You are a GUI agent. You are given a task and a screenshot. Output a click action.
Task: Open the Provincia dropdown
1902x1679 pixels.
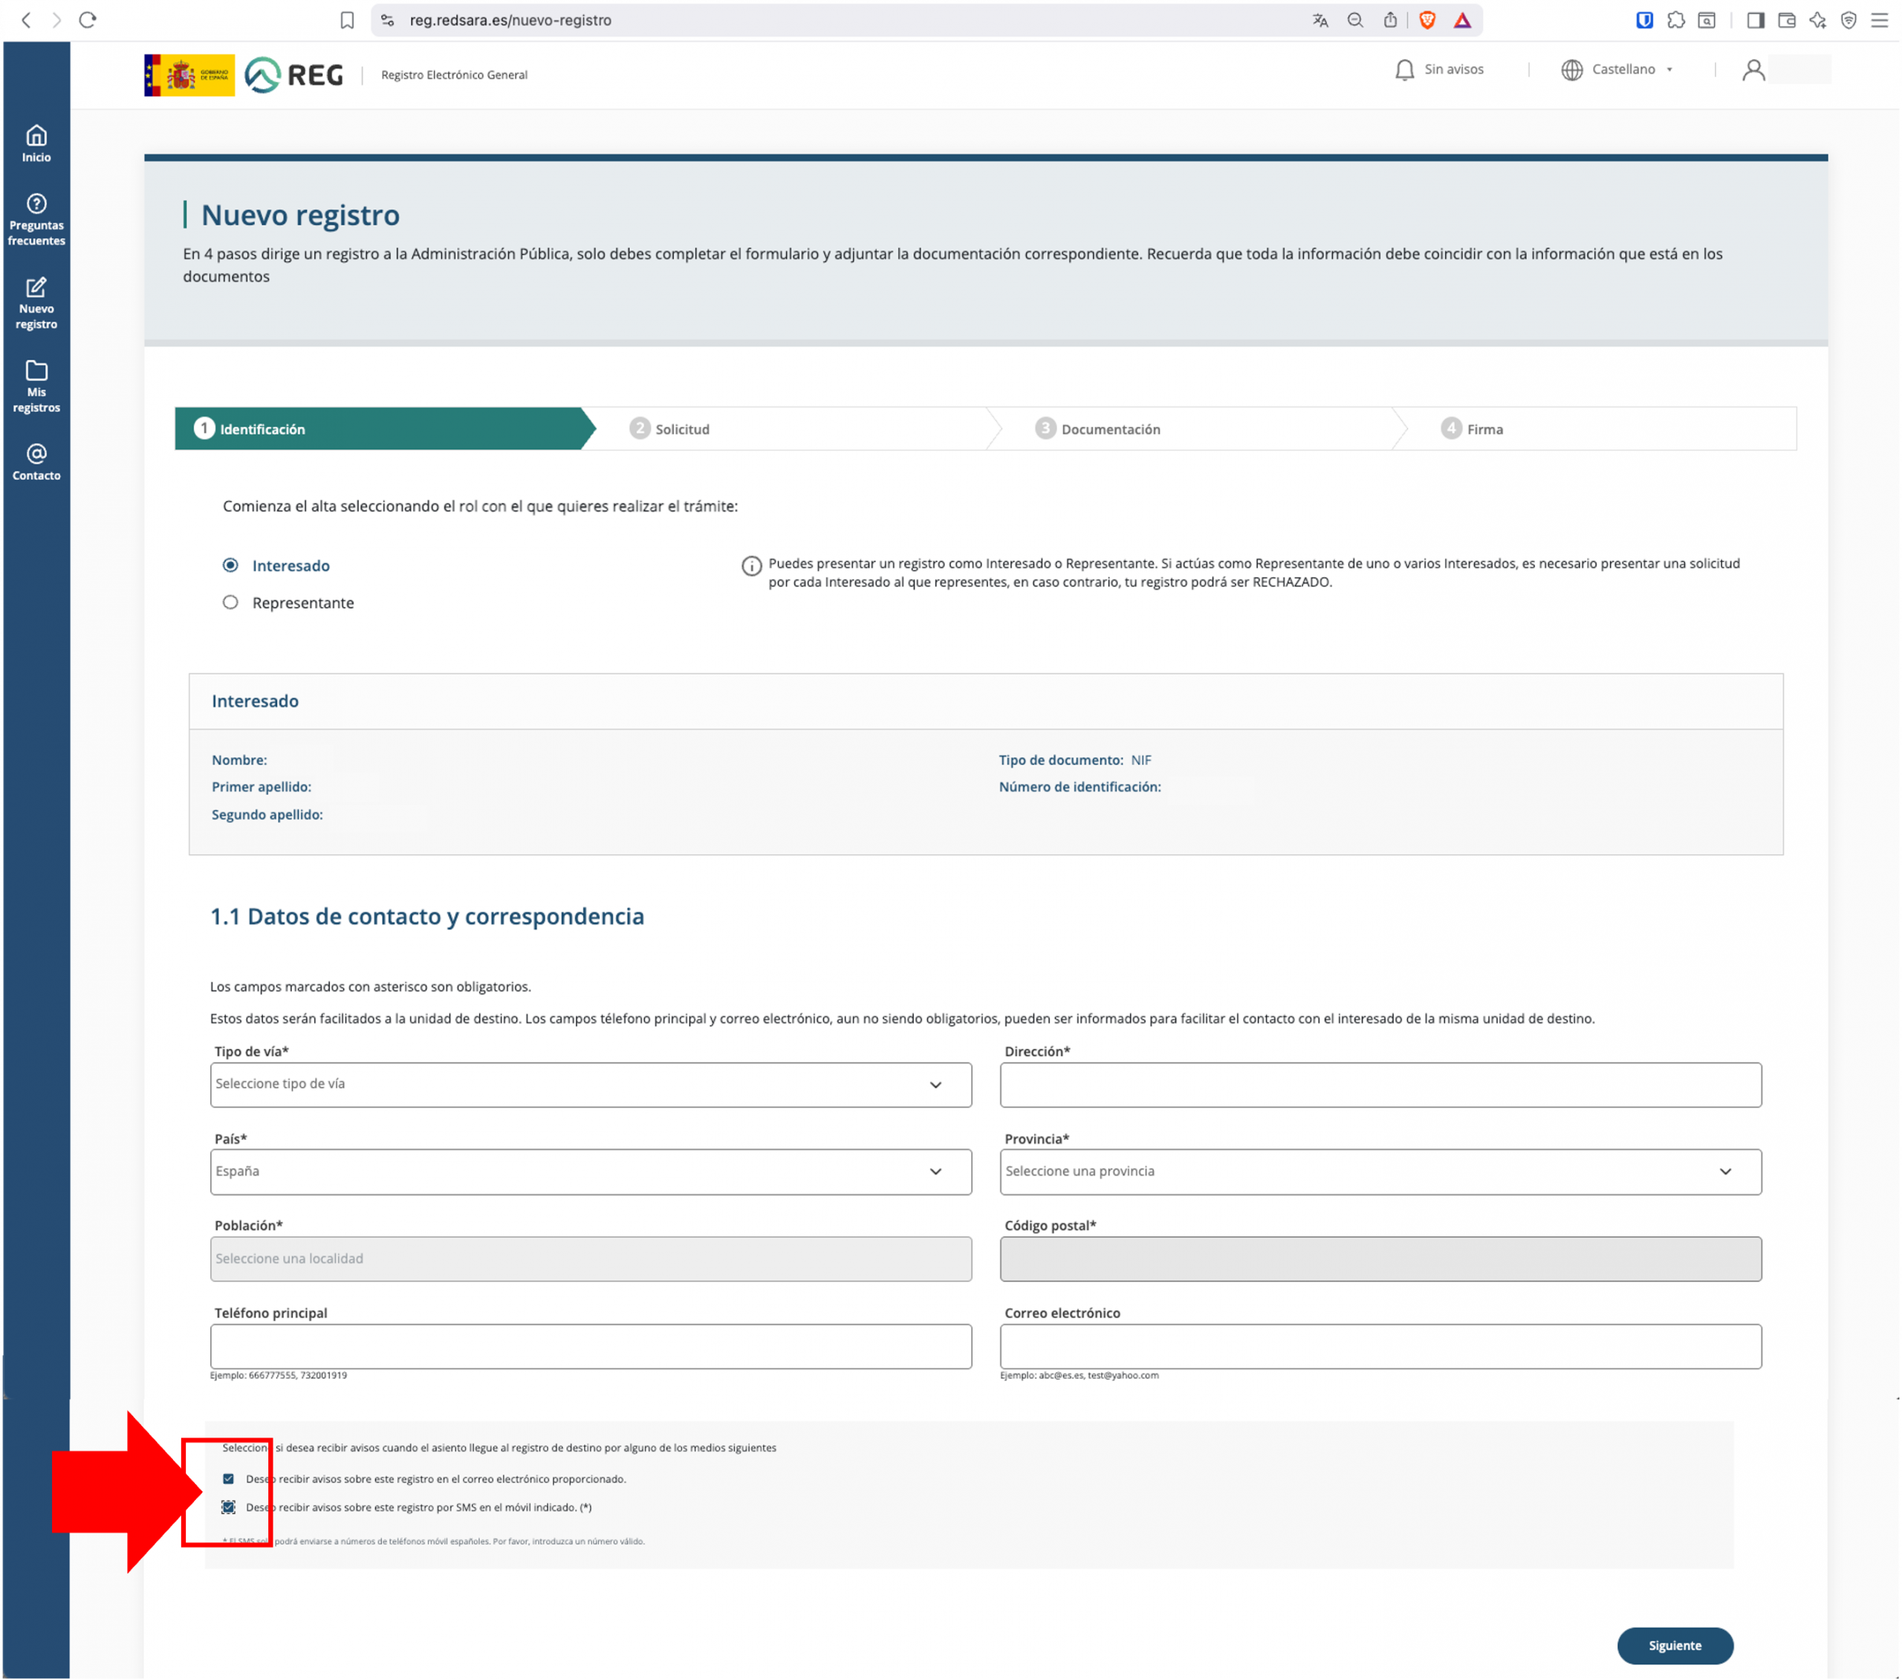click(x=1380, y=1171)
